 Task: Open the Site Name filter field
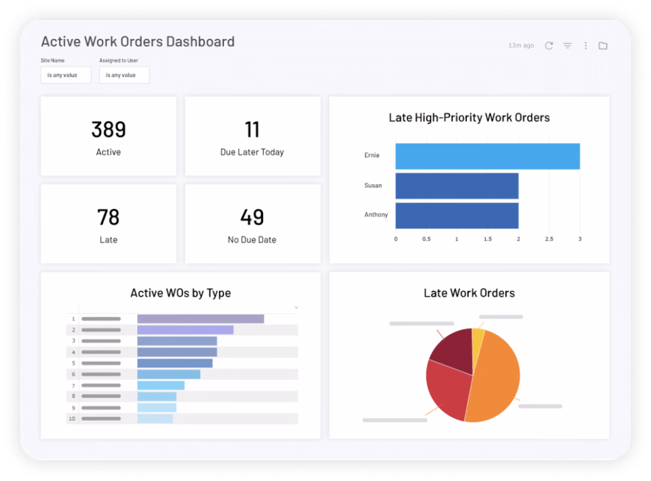pos(66,75)
